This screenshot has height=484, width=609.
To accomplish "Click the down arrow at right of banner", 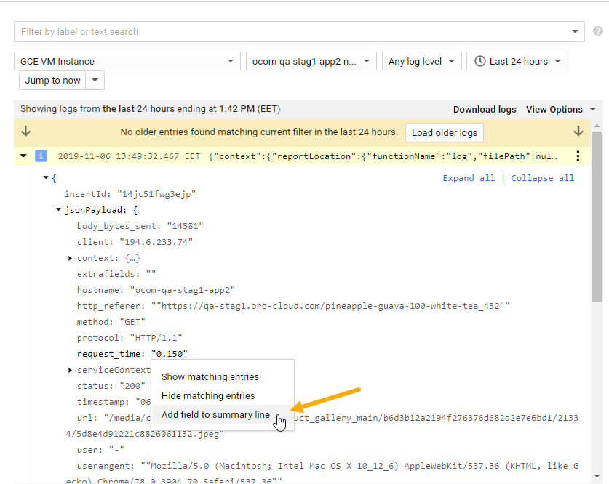I will point(578,132).
